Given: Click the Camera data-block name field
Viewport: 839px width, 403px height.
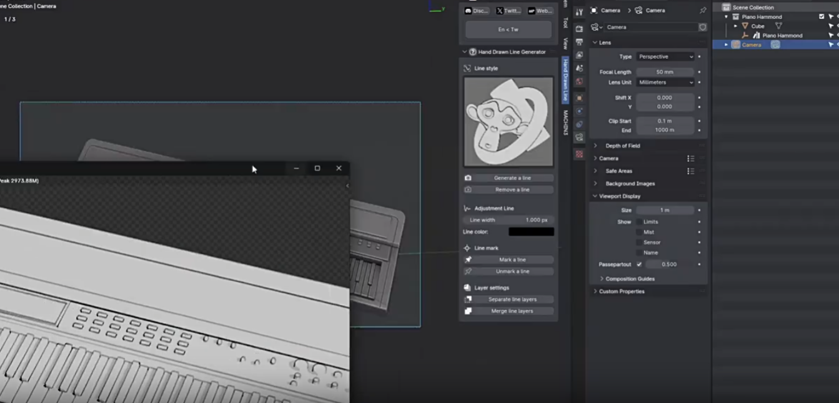Looking at the screenshot, I should coord(651,27).
